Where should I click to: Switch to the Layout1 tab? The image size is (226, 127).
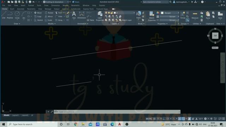tap(16, 115)
